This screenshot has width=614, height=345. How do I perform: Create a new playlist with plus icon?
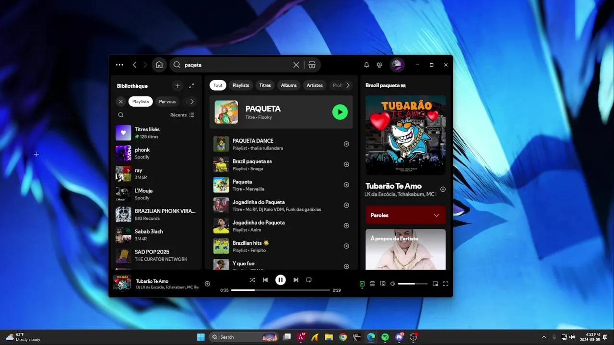click(177, 86)
